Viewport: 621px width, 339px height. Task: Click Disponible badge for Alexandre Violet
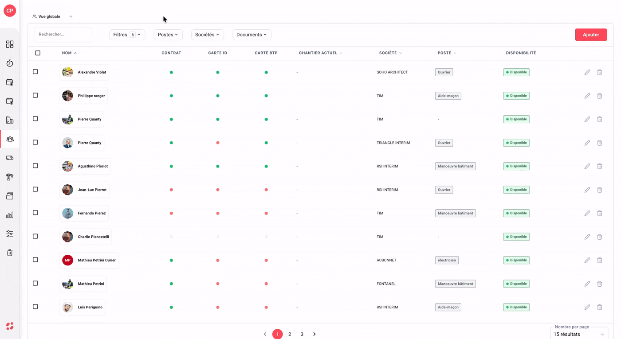click(516, 72)
